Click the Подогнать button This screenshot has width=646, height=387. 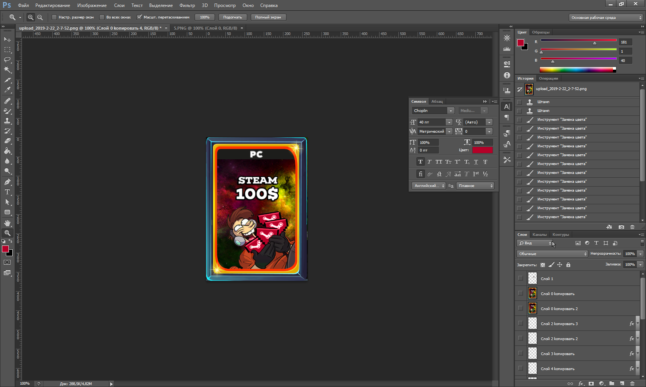tap(233, 17)
